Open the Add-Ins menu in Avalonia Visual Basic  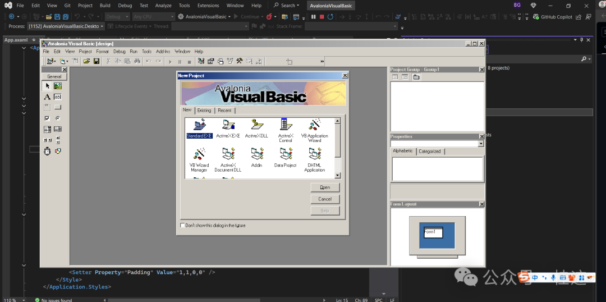[163, 52]
